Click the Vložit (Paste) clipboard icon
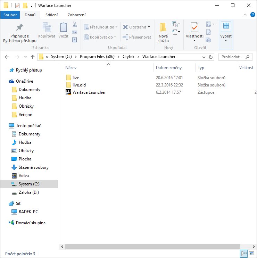Image resolution: width=257 pixels, height=258 pixels. click(x=63, y=27)
